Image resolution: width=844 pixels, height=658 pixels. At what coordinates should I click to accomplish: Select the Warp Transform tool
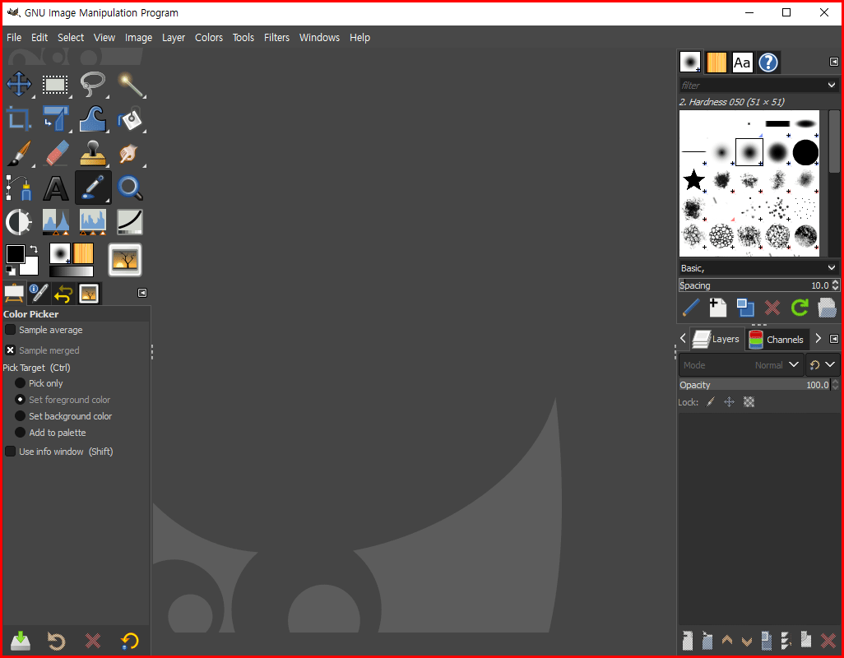coord(93,118)
